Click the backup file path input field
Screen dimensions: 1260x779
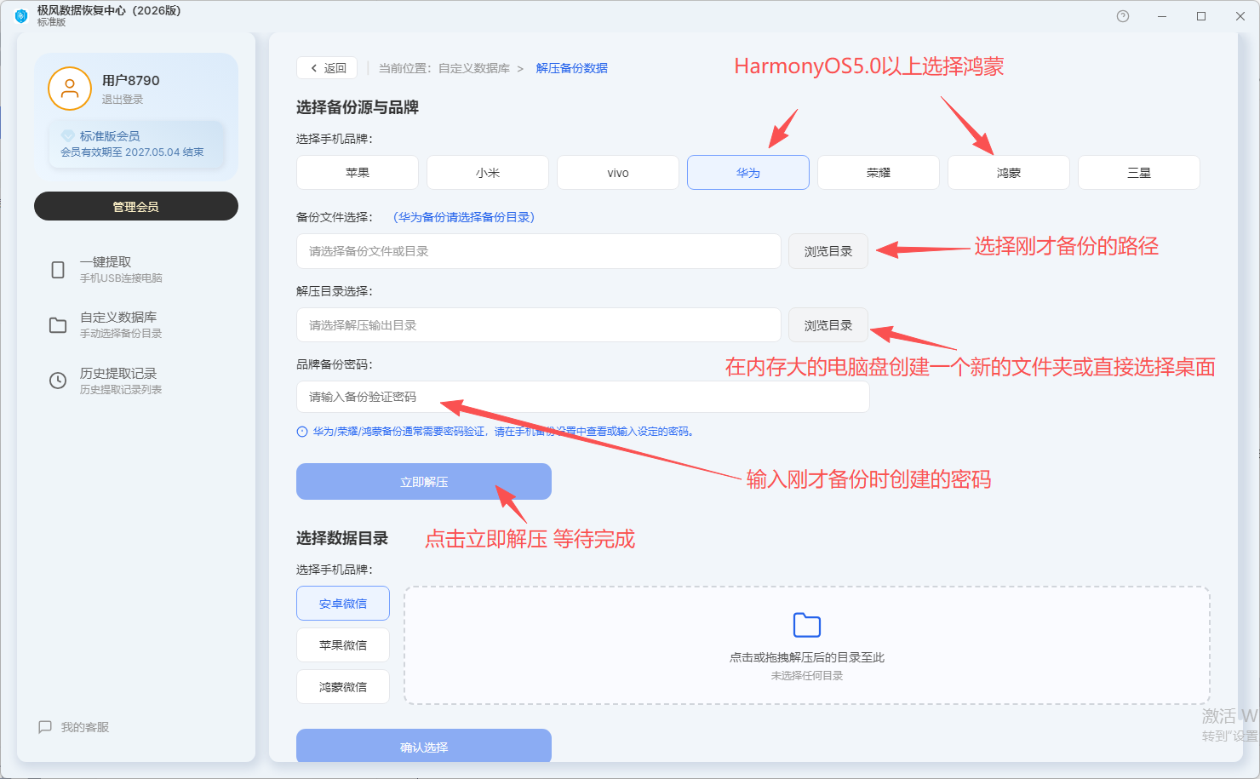[539, 251]
